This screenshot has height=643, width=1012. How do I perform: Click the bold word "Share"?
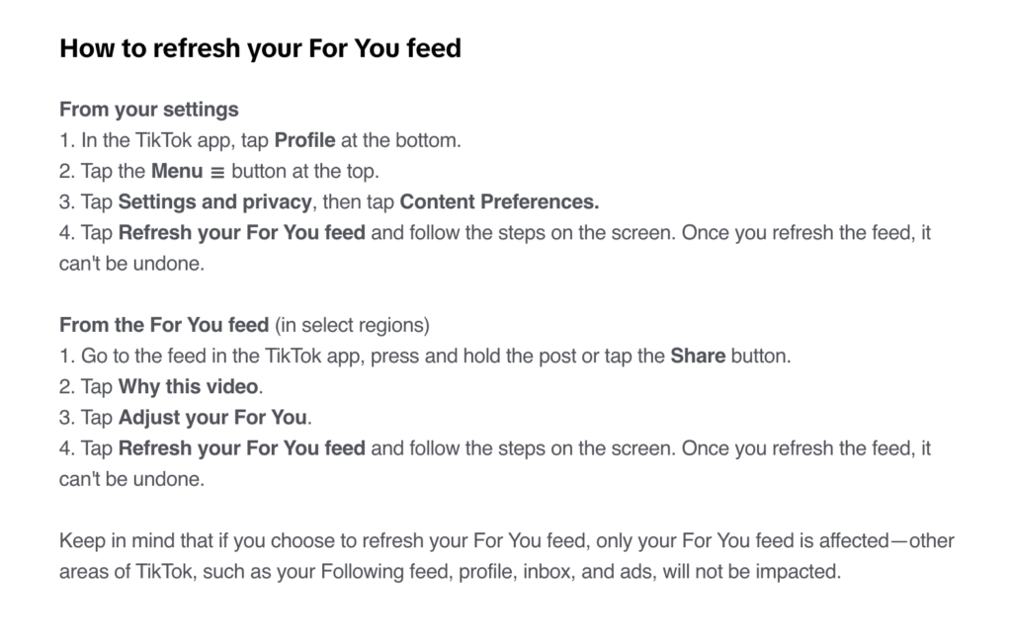(x=698, y=356)
